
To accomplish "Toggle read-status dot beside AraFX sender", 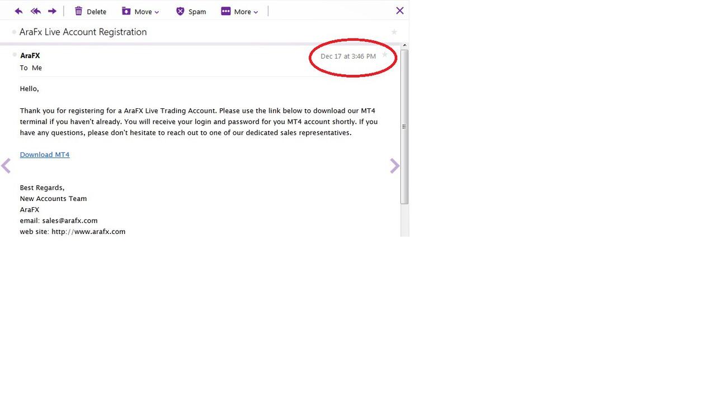I will pos(15,55).
